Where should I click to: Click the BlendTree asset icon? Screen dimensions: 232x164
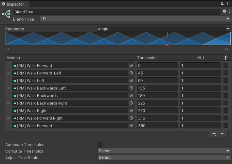(6, 14)
